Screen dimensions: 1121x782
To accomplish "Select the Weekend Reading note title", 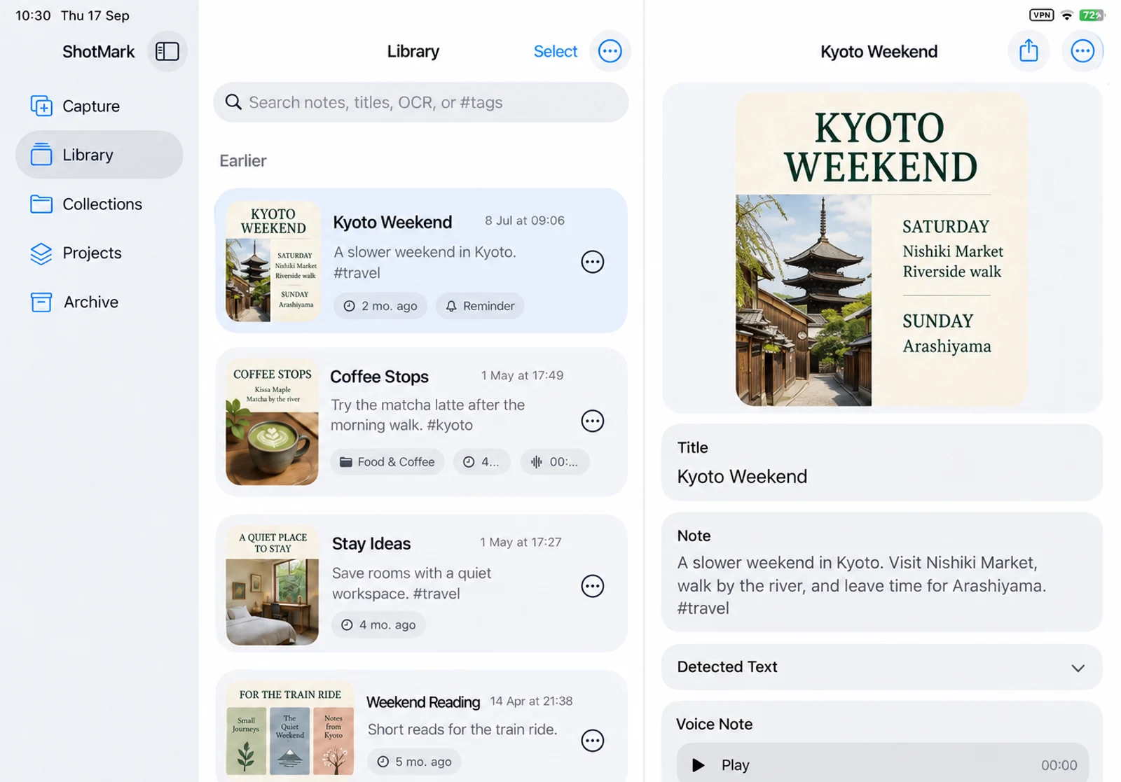I will [423, 702].
